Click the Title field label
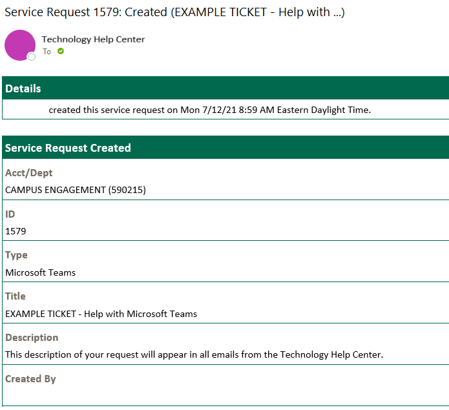The image size is (449, 410). tap(16, 296)
